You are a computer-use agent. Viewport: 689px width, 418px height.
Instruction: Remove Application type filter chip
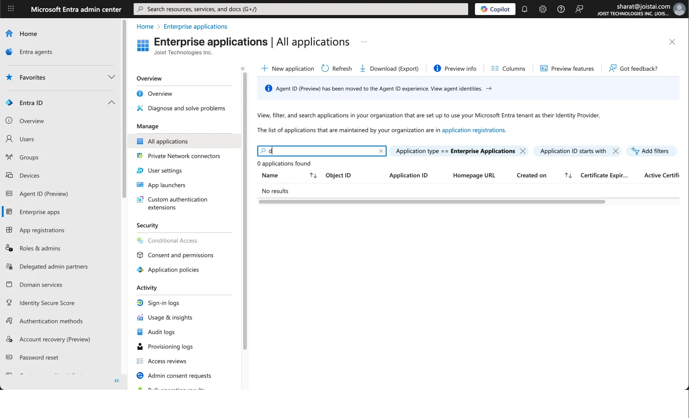coord(523,151)
